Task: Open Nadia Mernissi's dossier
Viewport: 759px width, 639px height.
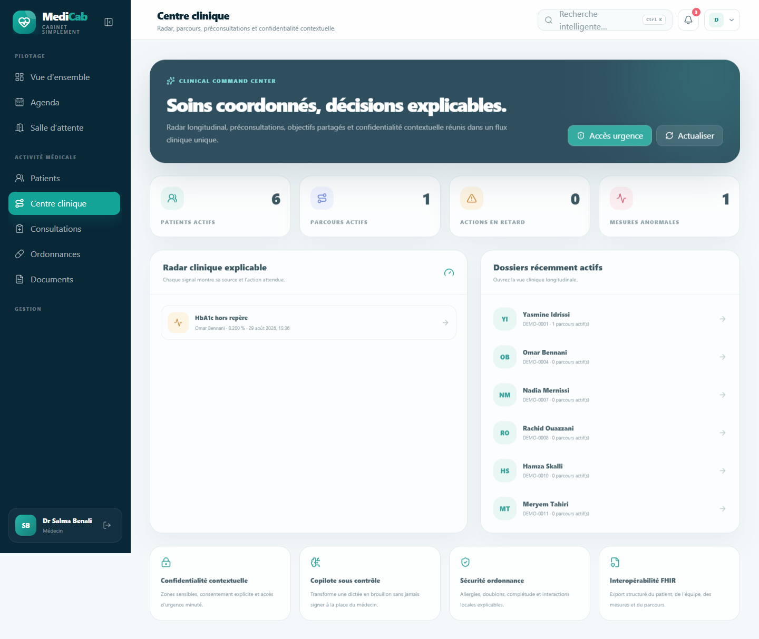Action: pos(610,395)
